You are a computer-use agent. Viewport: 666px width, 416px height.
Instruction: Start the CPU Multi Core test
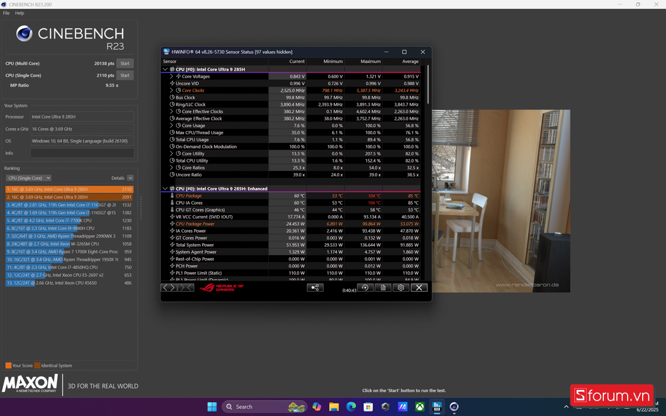pos(125,63)
